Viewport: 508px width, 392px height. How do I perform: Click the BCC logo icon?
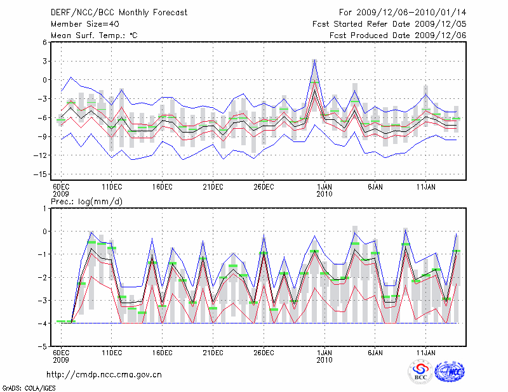coord(420,371)
